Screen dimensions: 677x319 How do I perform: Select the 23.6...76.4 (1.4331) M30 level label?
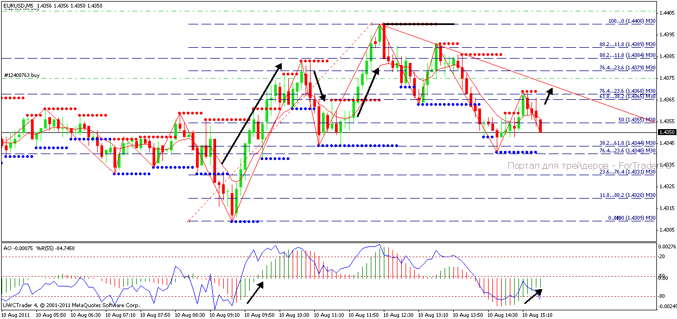point(628,171)
